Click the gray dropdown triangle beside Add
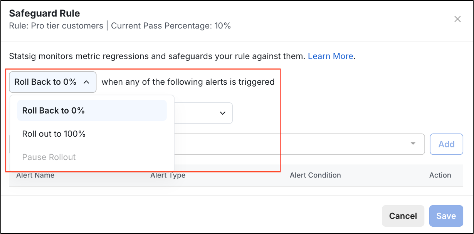This screenshot has height=234, width=474. tap(413, 144)
